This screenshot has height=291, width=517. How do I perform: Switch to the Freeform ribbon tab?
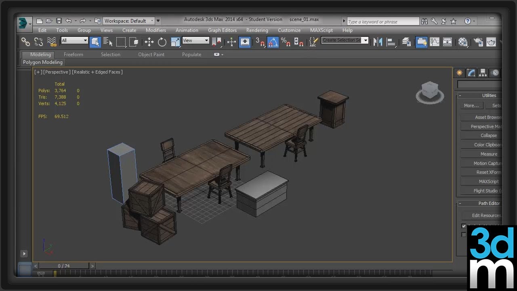click(74, 55)
